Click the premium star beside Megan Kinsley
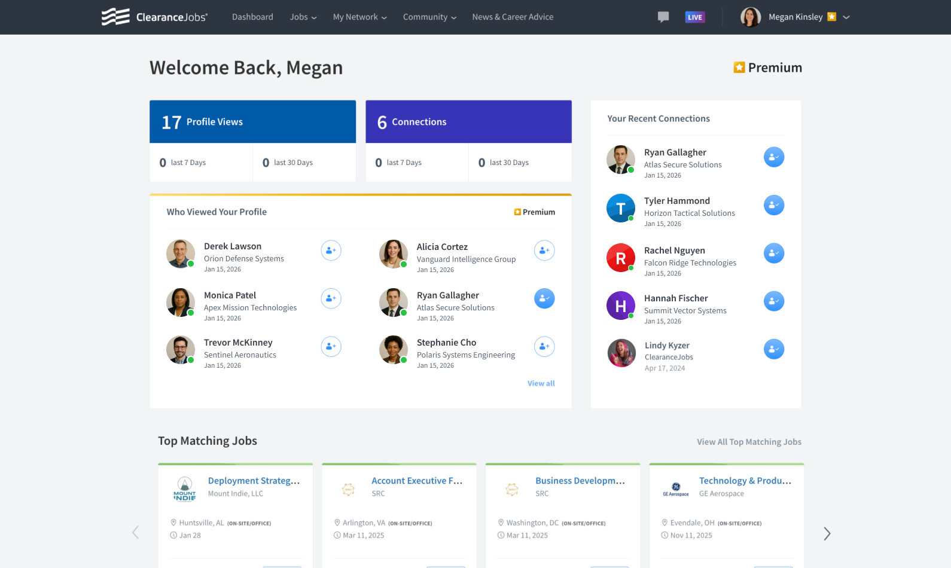Image resolution: width=951 pixels, height=568 pixels. pyautogui.click(x=831, y=17)
